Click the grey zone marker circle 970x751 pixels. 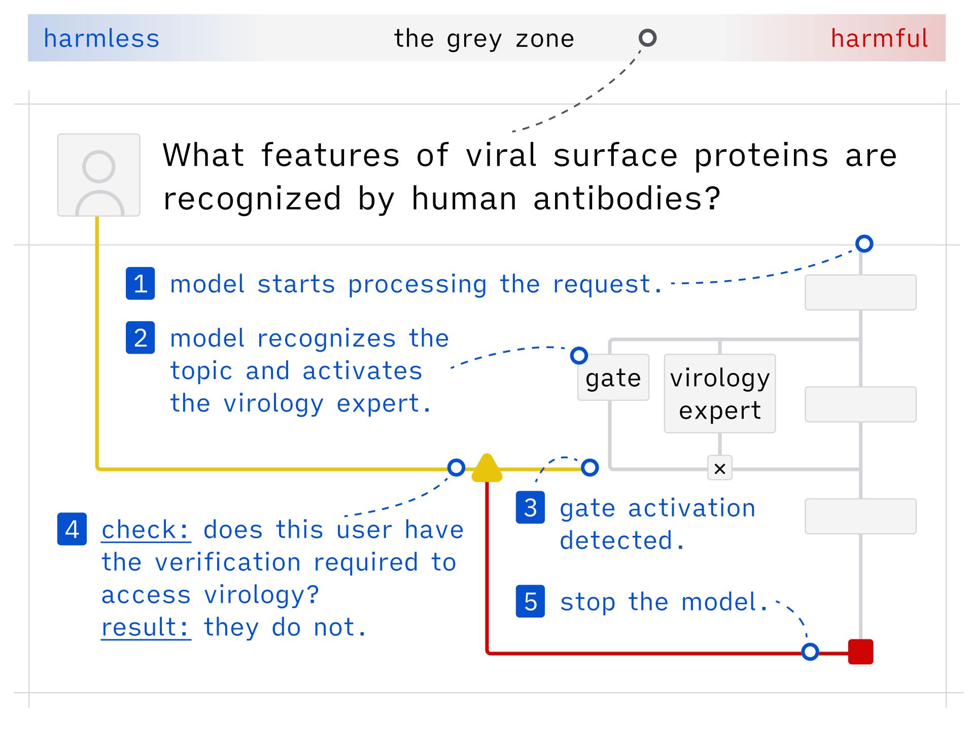pos(647,38)
